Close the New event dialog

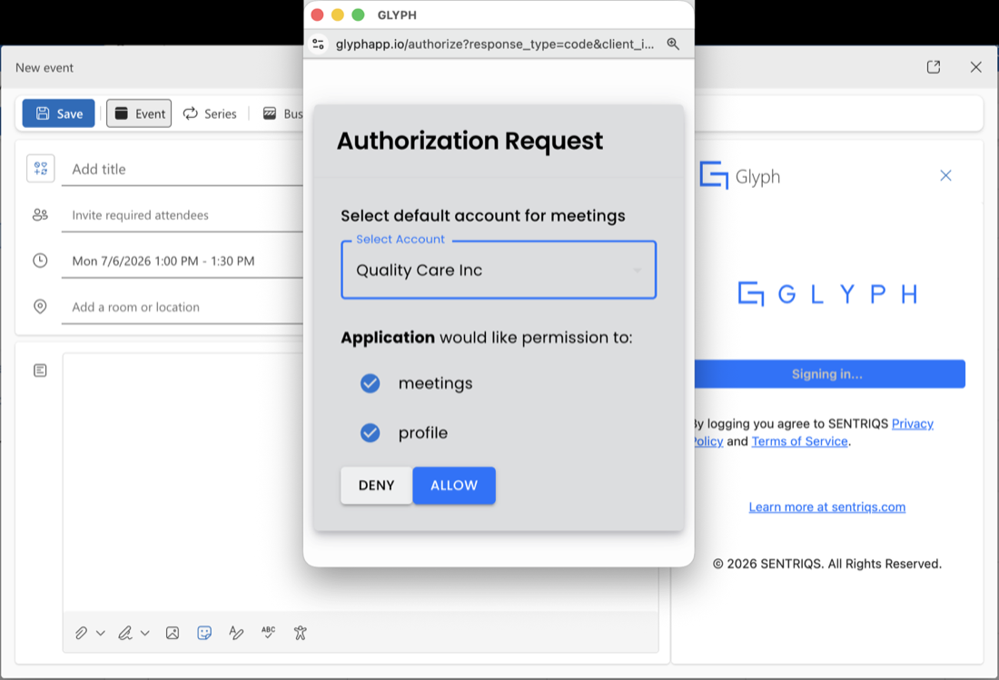pyautogui.click(x=975, y=67)
